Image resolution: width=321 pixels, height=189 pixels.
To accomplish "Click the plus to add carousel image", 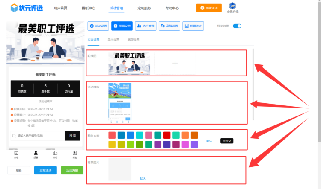I will (x=175, y=63).
